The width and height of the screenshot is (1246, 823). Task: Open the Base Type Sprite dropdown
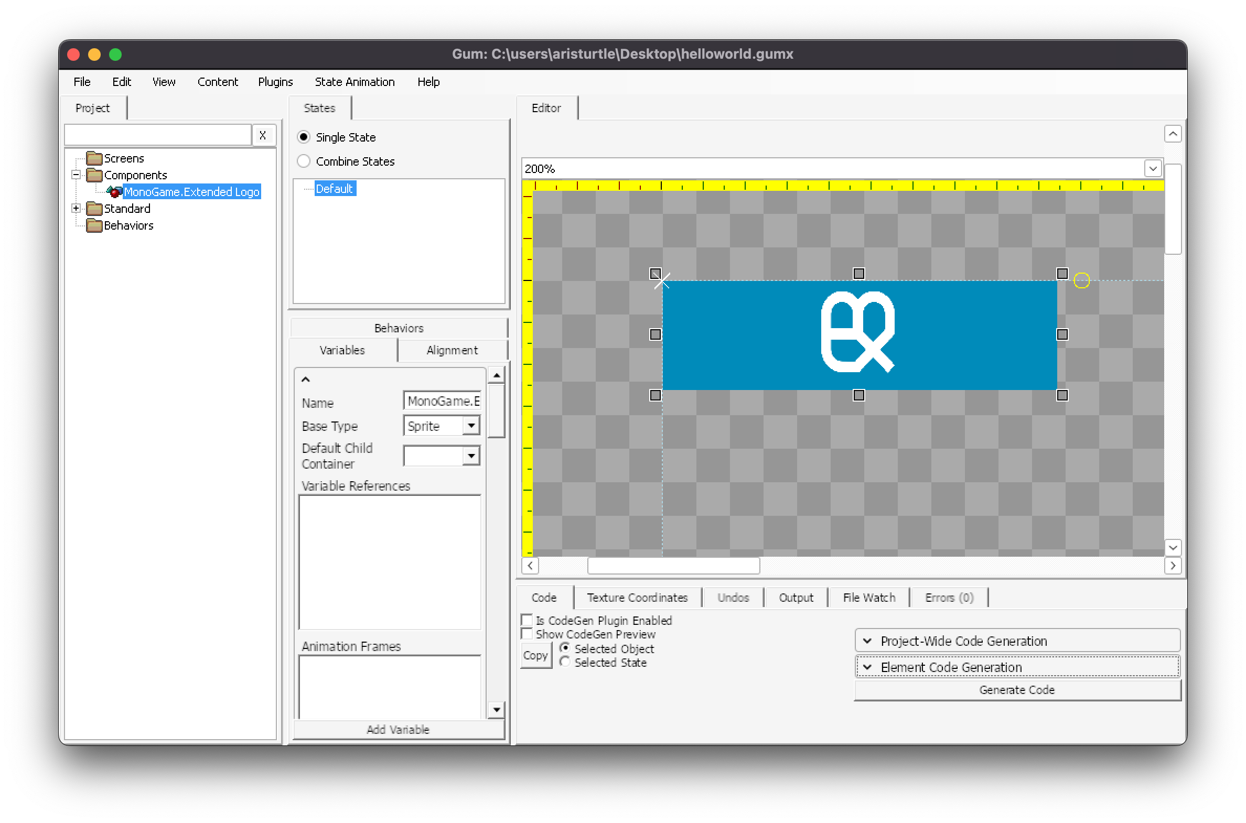click(x=471, y=425)
